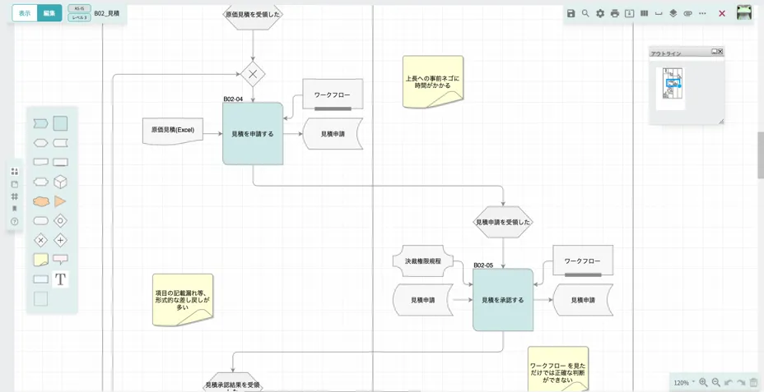
Task: Click the outline panel diagram thumbnail
Action: pyautogui.click(x=670, y=89)
